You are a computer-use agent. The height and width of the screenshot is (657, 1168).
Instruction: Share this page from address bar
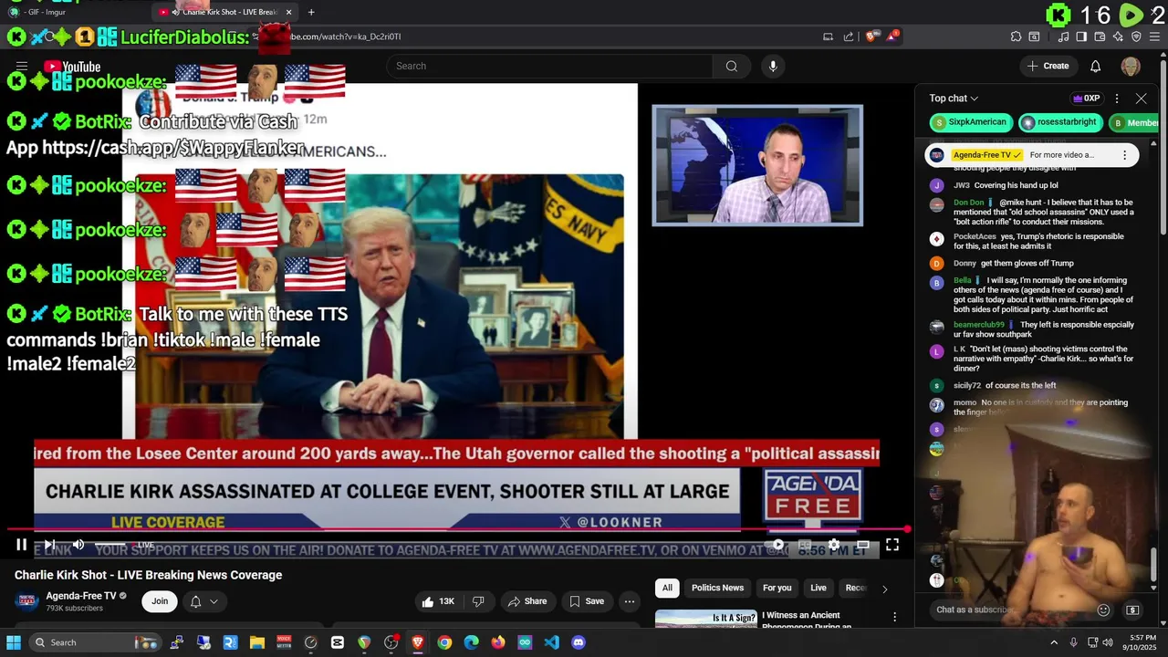coord(849,36)
